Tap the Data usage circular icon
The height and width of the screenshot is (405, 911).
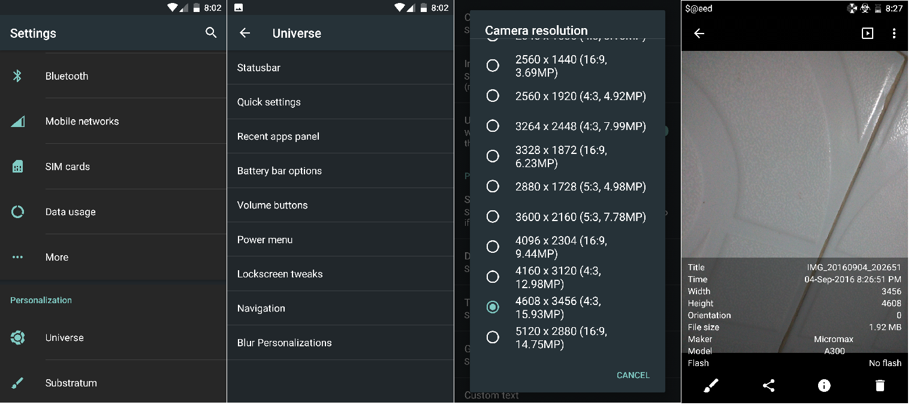(x=17, y=211)
